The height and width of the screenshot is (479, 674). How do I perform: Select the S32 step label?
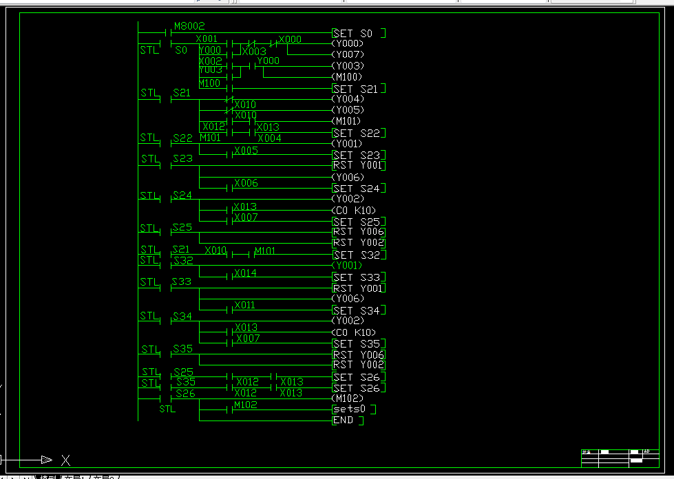pyautogui.click(x=184, y=261)
